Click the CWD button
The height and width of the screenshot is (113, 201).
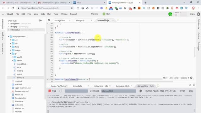click(182, 91)
